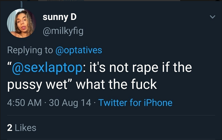View the 2 Likes list
The height and width of the screenshot is (140, 222).
click(x=22, y=128)
